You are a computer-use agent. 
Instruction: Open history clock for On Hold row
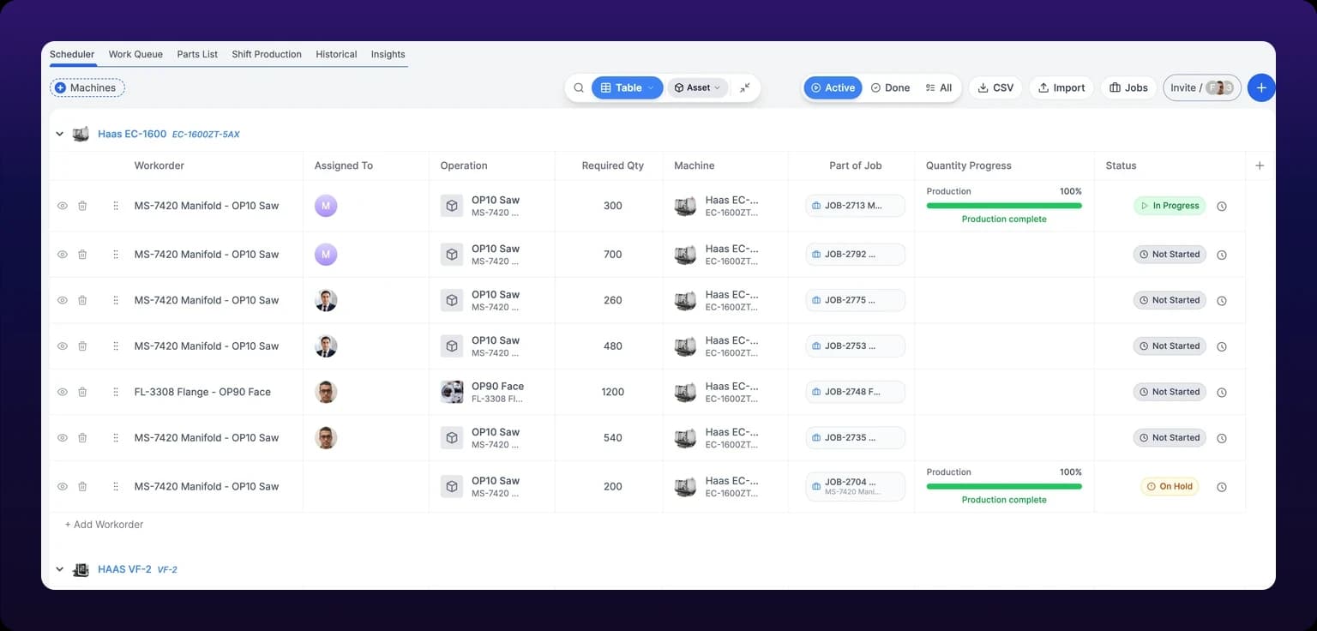coord(1222,487)
